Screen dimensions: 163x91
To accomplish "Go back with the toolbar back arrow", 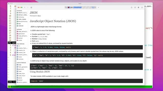I will (25, 7).
